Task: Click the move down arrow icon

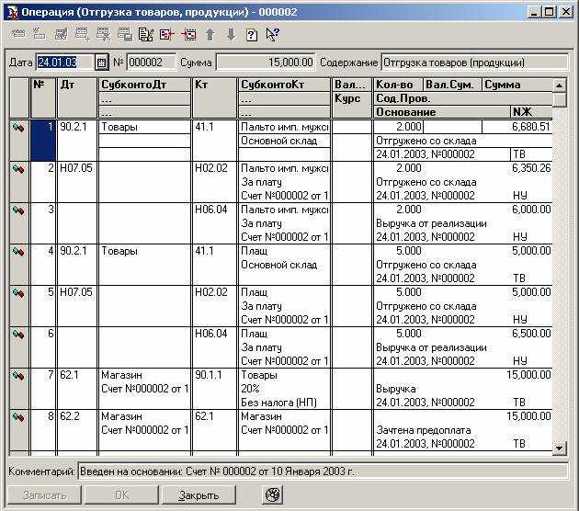Action: click(232, 34)
